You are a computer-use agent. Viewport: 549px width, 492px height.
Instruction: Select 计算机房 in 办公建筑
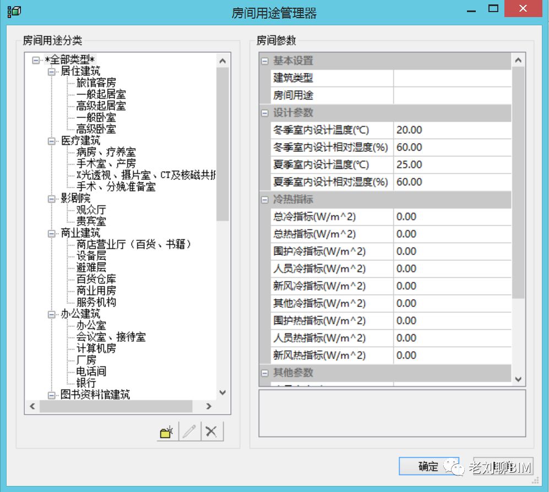tap(96, 348)
